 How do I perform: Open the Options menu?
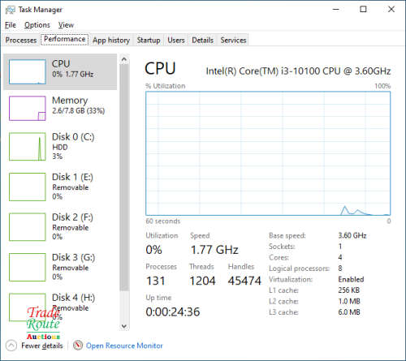[x=37, y=25]
